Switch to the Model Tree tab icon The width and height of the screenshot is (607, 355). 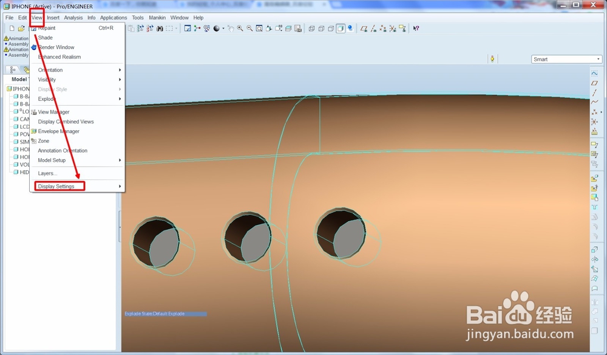coord(13,70)
